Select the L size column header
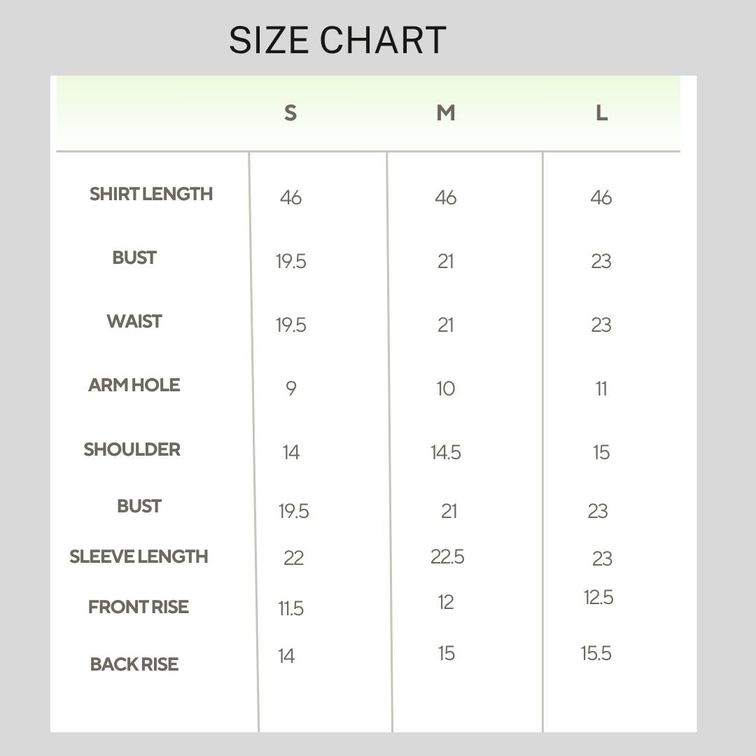 pyautogui.click(x=602, y=113)
